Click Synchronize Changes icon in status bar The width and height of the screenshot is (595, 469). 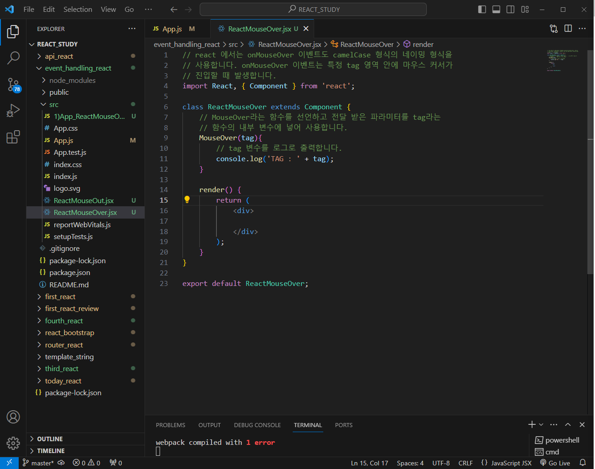tap(62, 463)
